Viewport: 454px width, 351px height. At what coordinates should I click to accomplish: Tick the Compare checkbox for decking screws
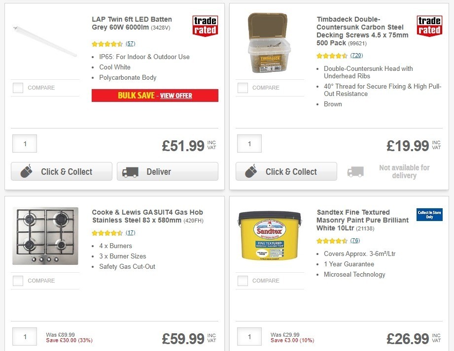pyautogui.click(x=242, y=88)
